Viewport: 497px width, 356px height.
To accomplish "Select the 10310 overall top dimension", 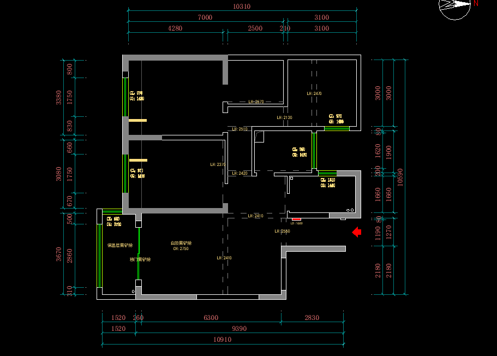I will 242,7.
